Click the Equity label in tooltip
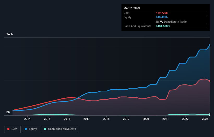Viewport: 214px width, 137px height. 127,17
